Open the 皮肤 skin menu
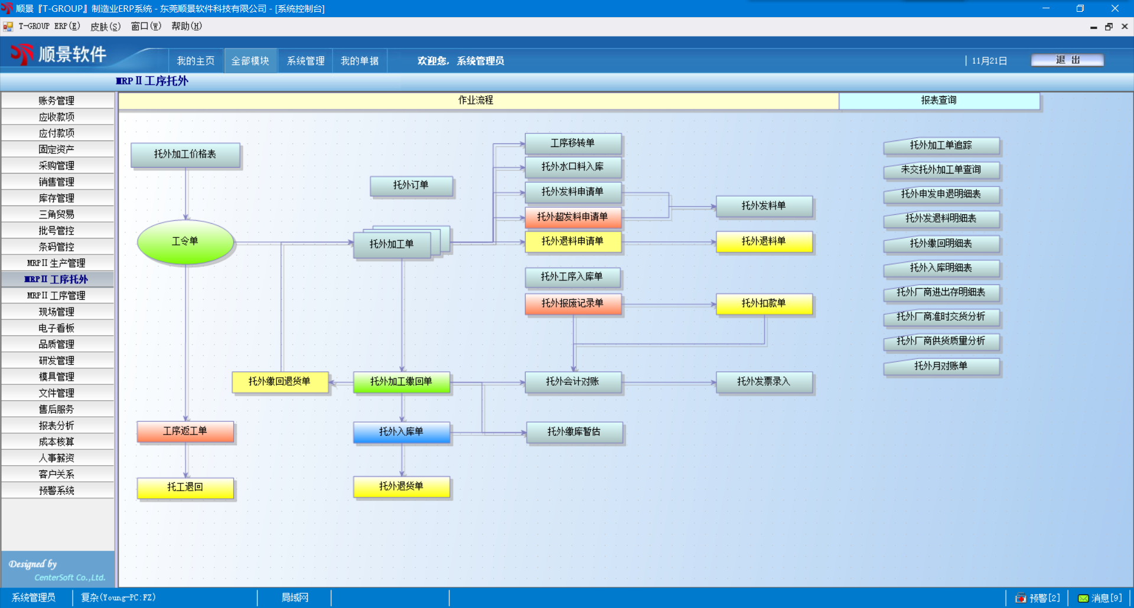 pyautogui.click(x=105, y=27)
